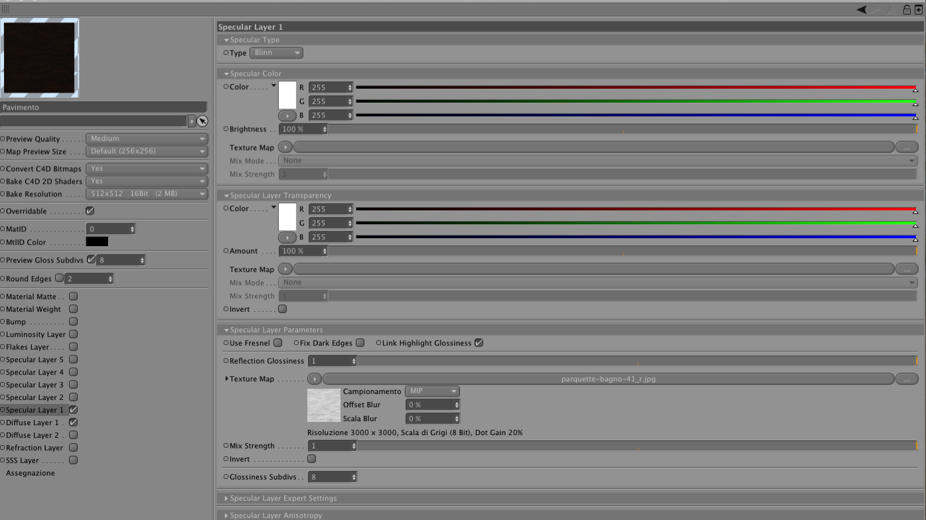Screen dimensions: 926x520
Task: Click animation dot beside Overridable
Action: [x=3, y=212]
